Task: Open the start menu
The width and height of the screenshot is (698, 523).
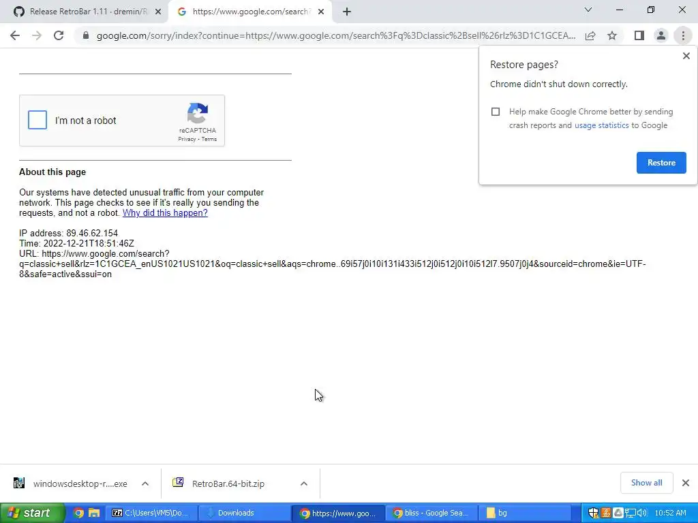Action: [x=32, y=513]
